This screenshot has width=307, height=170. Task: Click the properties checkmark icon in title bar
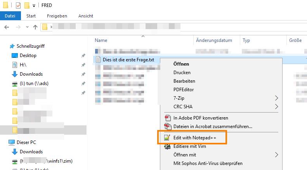click(x=18, y=5)
